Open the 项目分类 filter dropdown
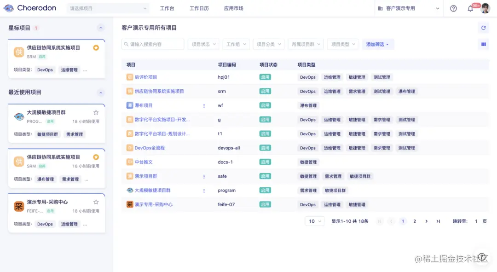497x272 pixels. tap(268, 44)
